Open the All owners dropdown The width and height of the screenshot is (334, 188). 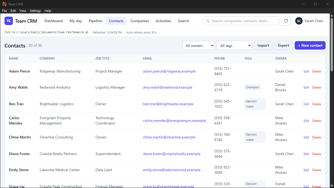198,45
